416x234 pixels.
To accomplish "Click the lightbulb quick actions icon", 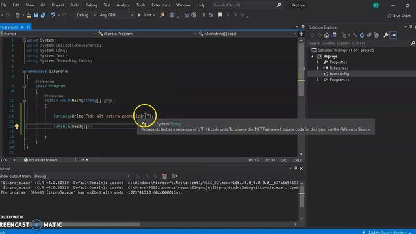I will (x=17, y=127).
